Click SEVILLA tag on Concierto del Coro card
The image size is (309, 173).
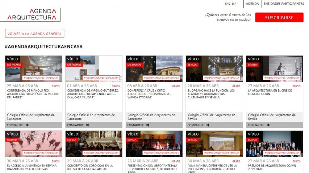pyautogui.click(x=72, y=139)
